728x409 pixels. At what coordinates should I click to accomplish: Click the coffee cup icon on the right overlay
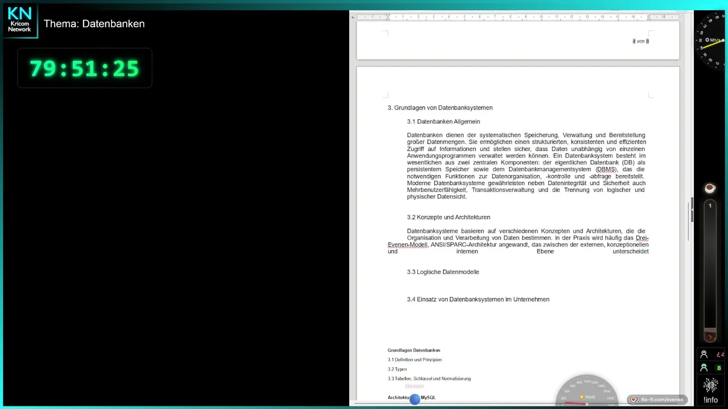710,188
